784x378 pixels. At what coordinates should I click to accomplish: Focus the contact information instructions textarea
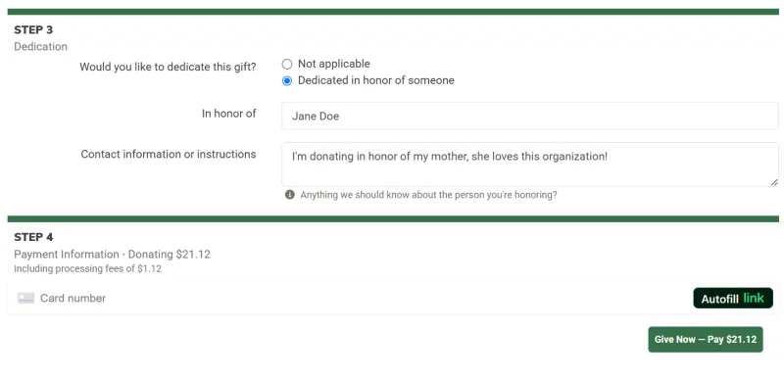530,165
